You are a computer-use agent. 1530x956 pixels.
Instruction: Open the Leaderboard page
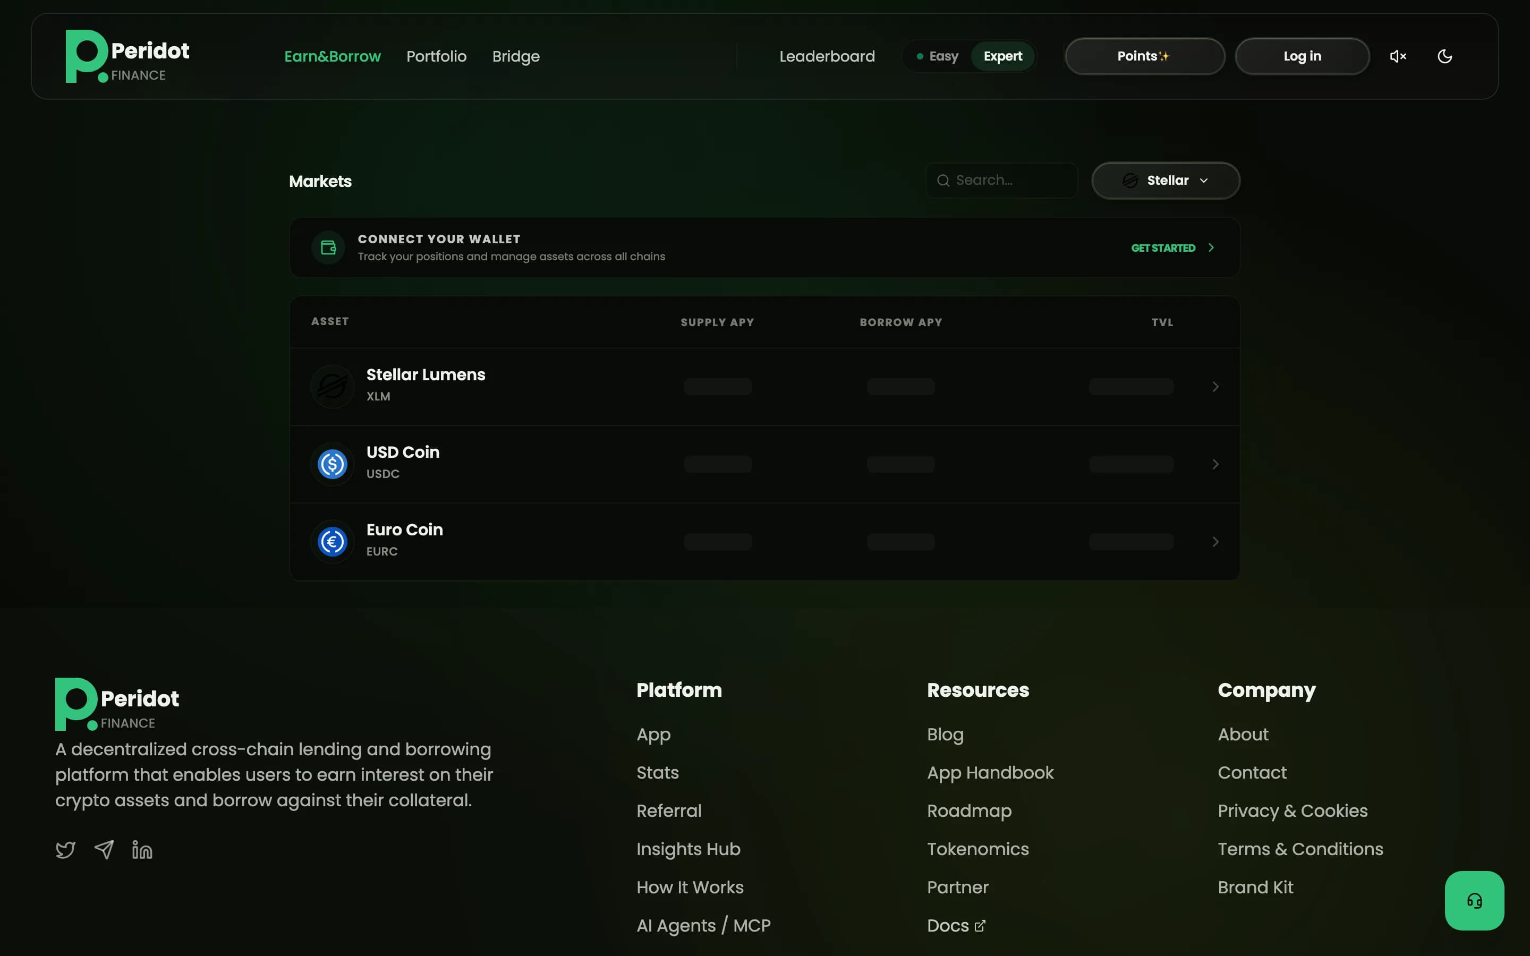tap(827, 56)
